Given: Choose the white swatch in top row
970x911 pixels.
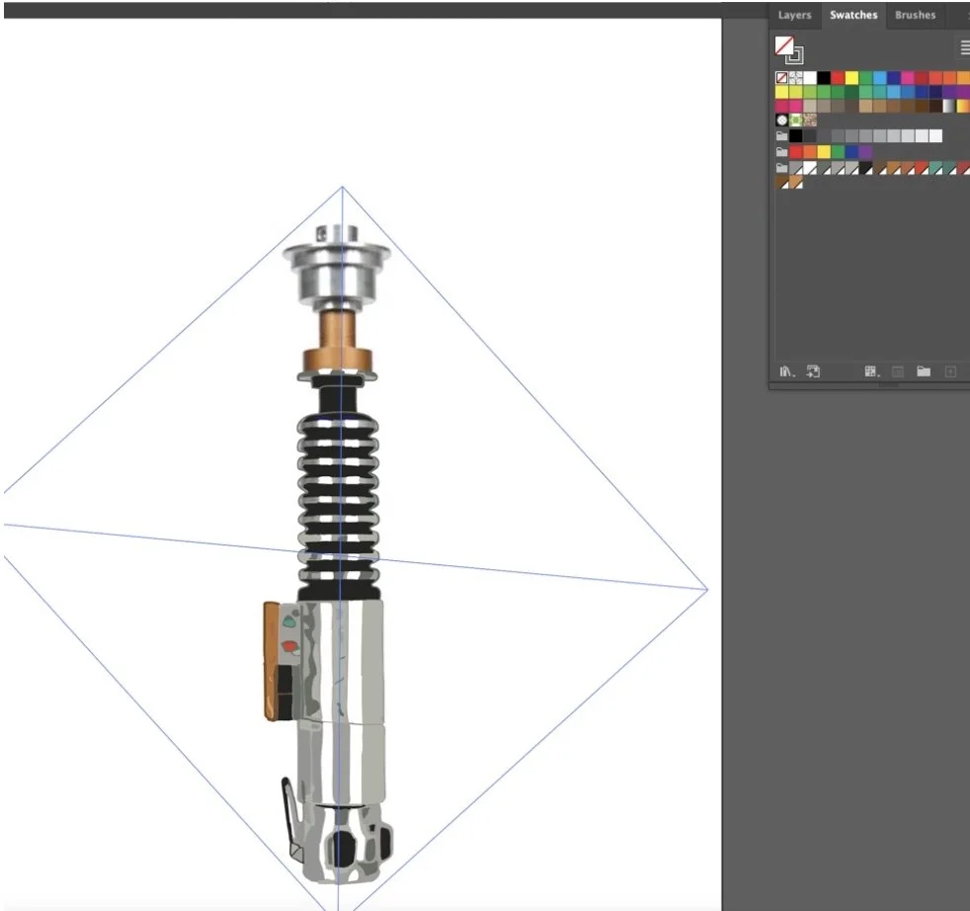Looking at the screenshot, I should [x=810, y=77].
